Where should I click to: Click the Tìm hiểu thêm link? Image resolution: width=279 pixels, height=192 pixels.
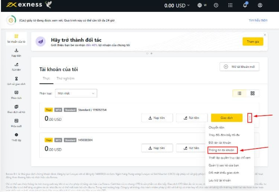point(258,20)
